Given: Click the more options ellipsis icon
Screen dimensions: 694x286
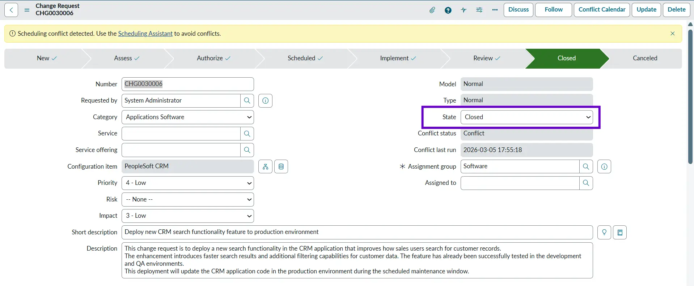Looking at the screenshot, I should click(495, 10).
